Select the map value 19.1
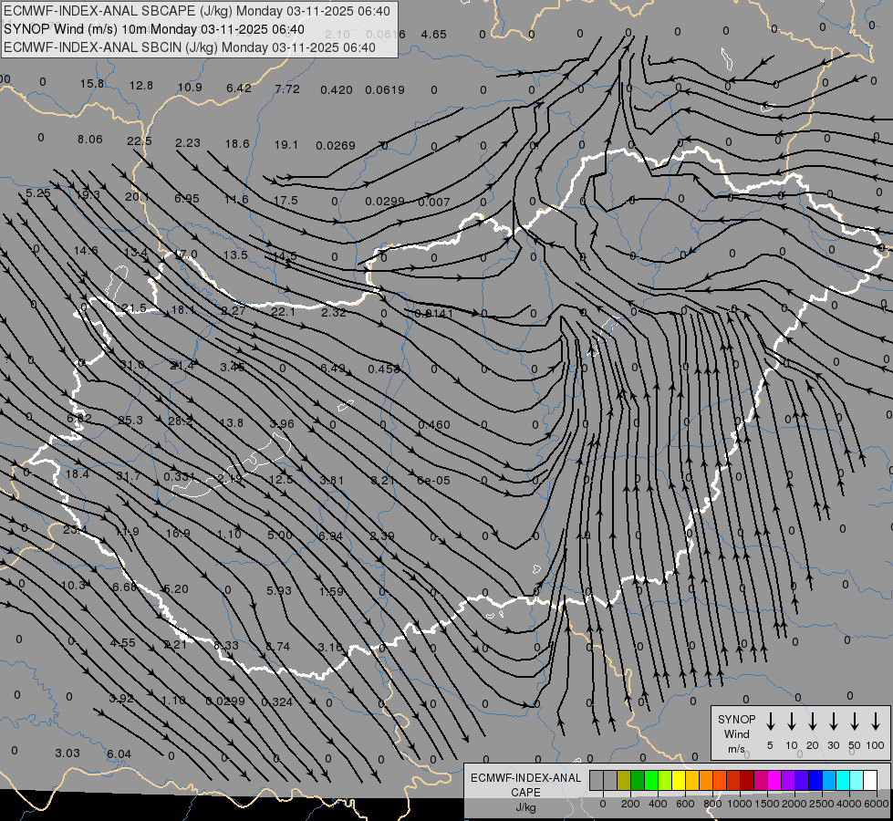The image size is (893, 821). coord(286,145)
